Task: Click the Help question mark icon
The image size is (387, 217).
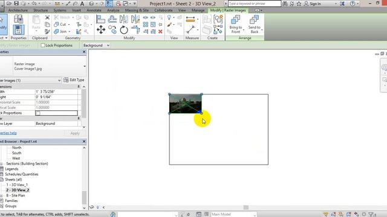Action: coord(353,4)
